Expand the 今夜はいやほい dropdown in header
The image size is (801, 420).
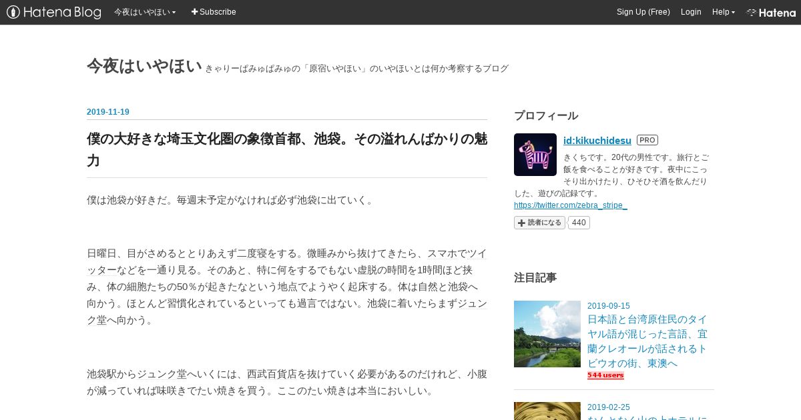click(x=145, y=12)
